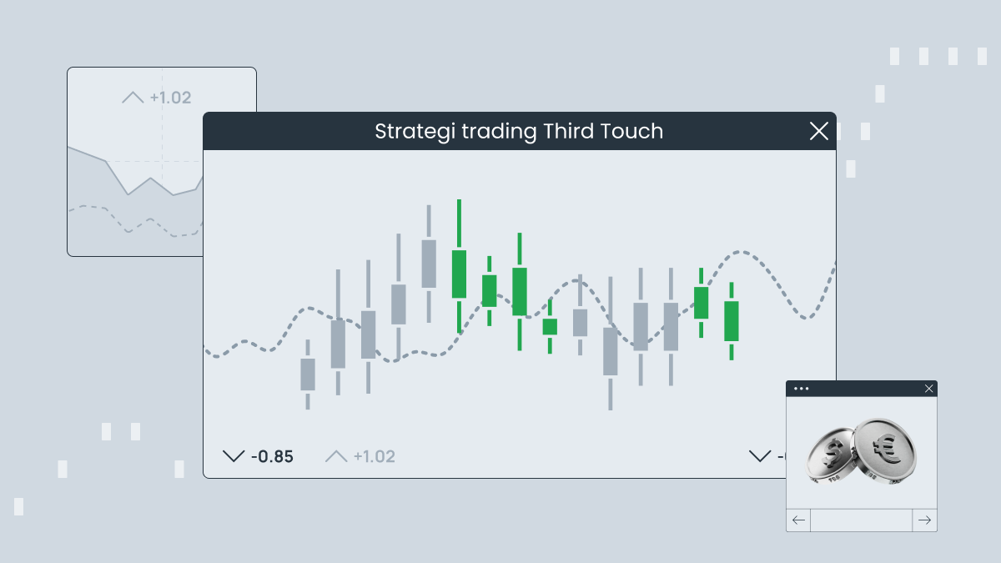This screenshot has width=1001, height=563.
Task: Click the up chevron beside +1.02 in main window
Action: click(x=336, y=456)
